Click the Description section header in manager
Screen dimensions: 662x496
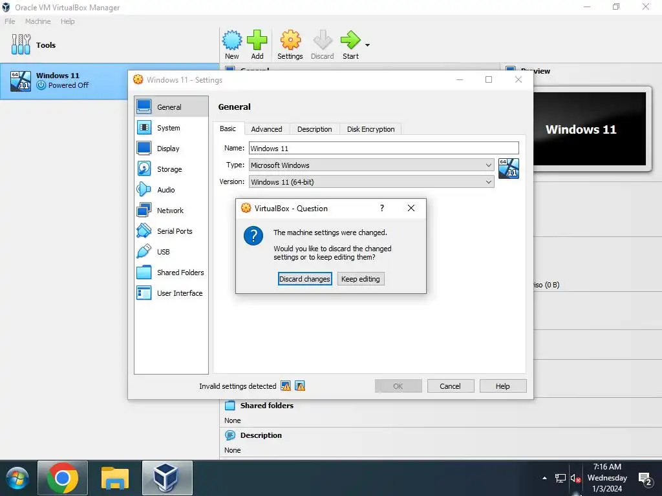(x=261, y=435)
